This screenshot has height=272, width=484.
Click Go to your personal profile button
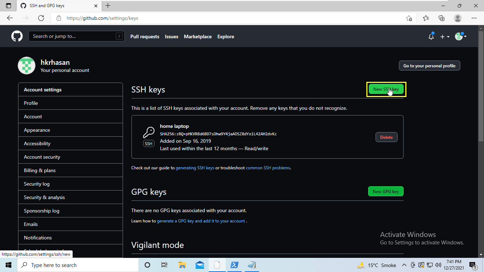(429, 66)
